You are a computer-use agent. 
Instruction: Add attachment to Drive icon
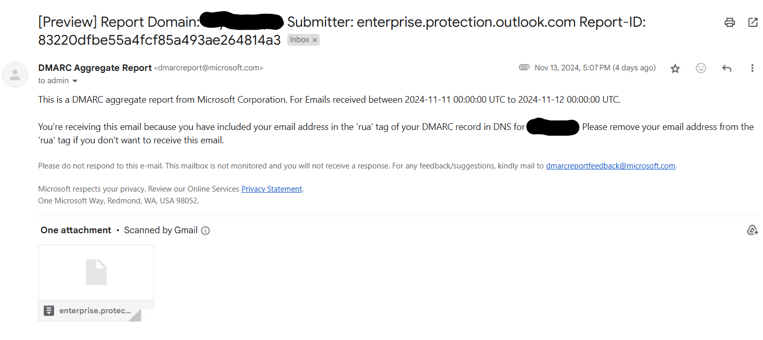pos(752,230)
